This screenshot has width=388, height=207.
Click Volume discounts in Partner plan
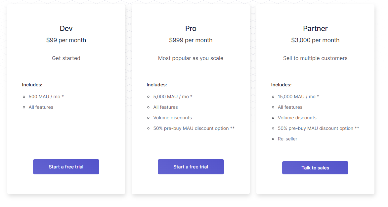297,118
